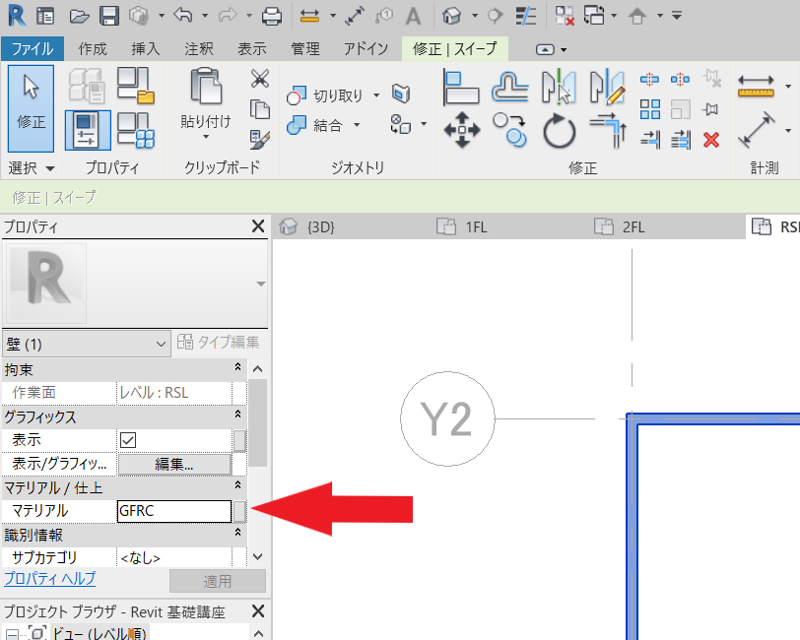800x640 pixels.
Task: Click the Measure Between Two References icon
Action: click(x=757, y=130)
